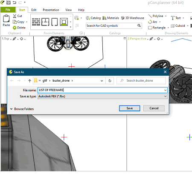
Task: Expand Browse Folders
Action: [x=22, y=109]
